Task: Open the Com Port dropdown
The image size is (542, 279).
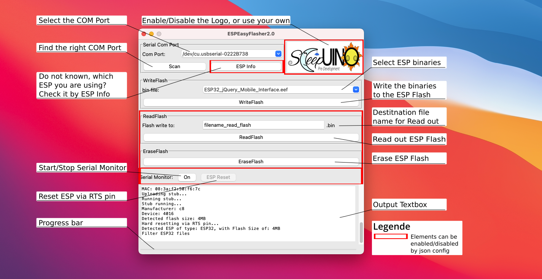Action: 278,54
